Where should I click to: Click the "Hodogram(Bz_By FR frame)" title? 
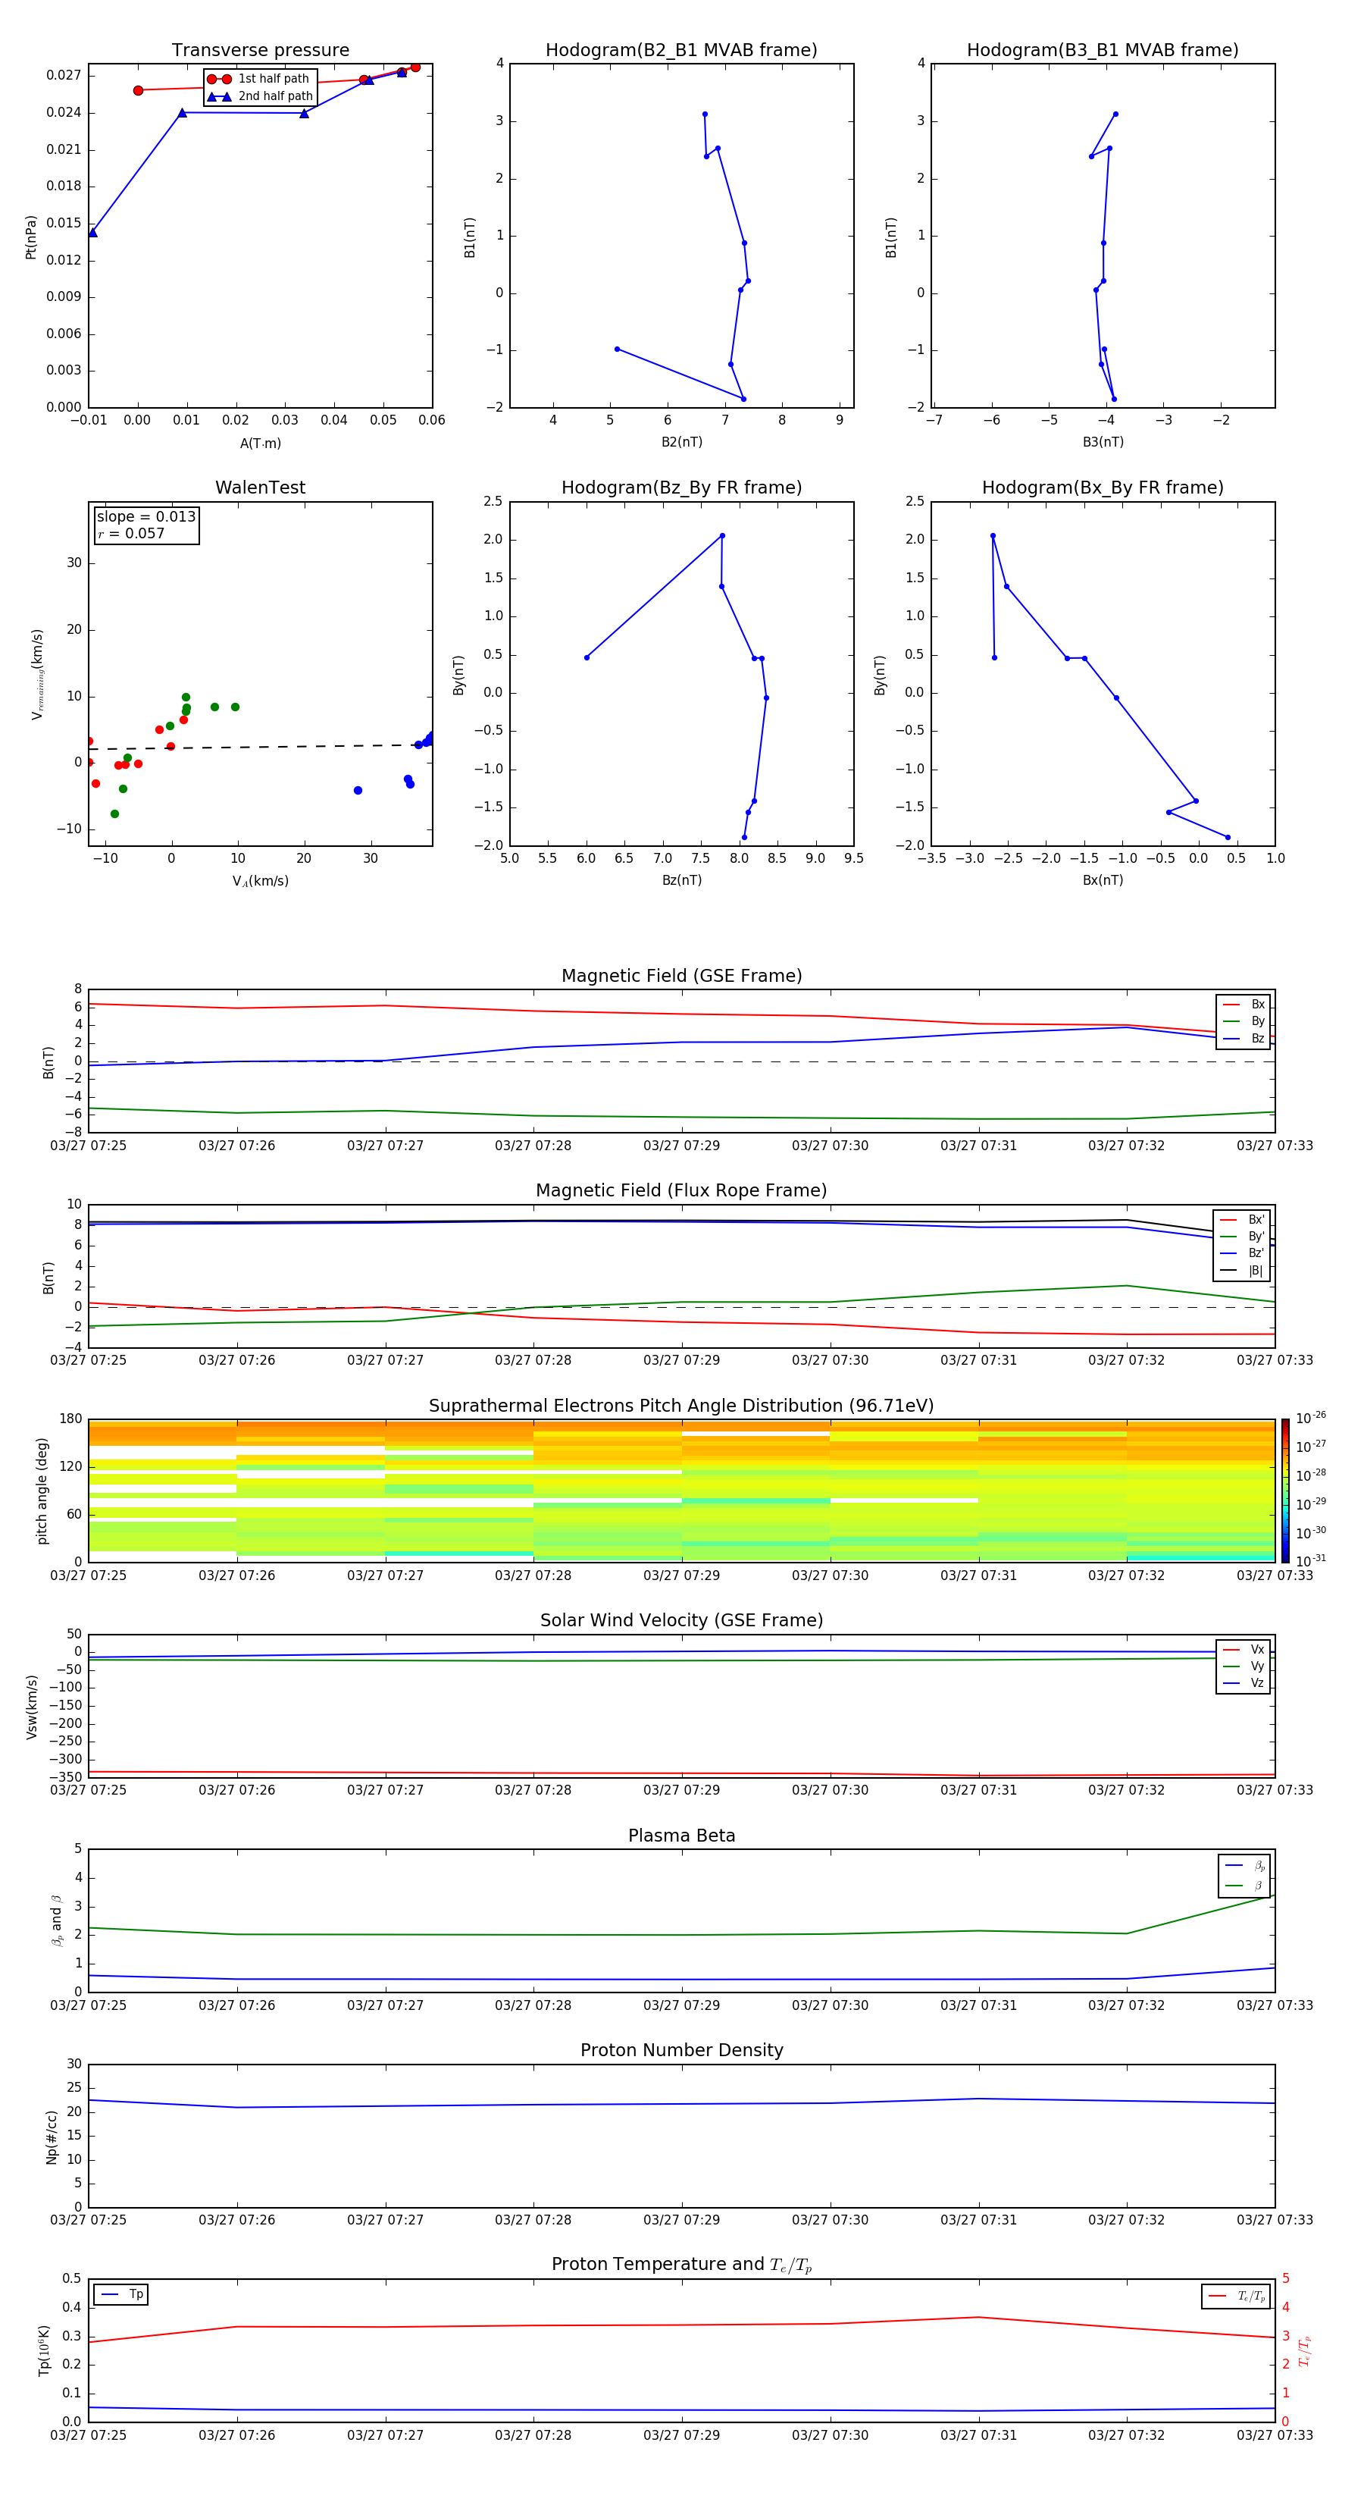(x=681, y=488)
